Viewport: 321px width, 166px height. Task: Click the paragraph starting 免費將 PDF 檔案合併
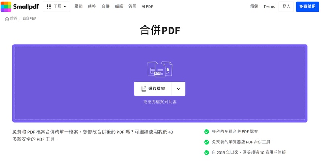93,135
